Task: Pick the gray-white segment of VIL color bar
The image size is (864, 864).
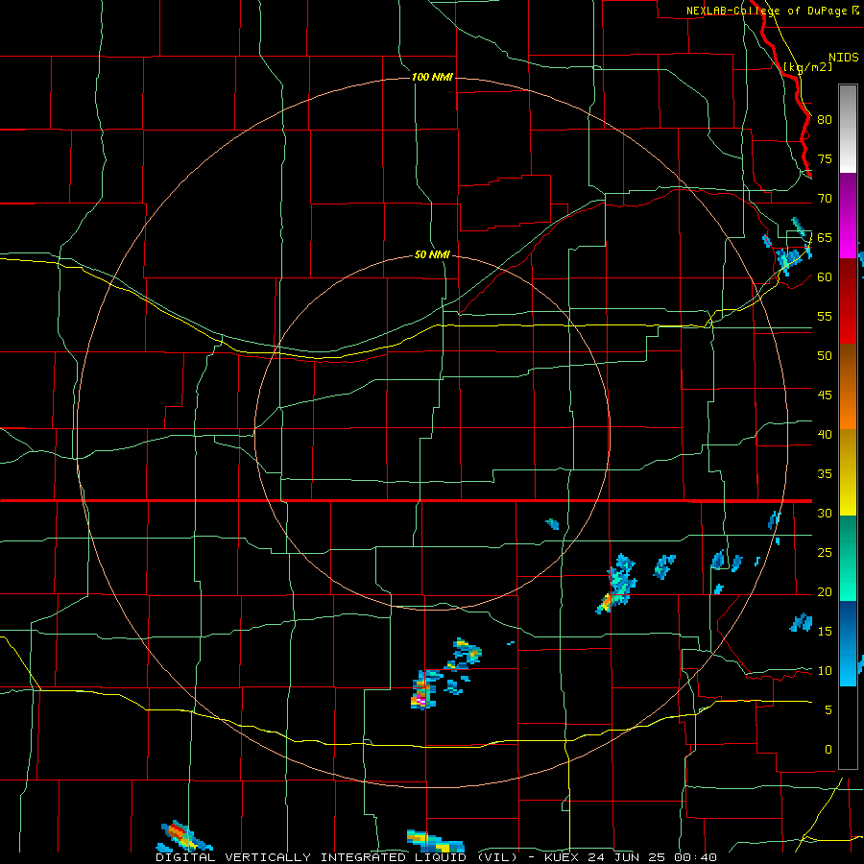Action: 848,129
